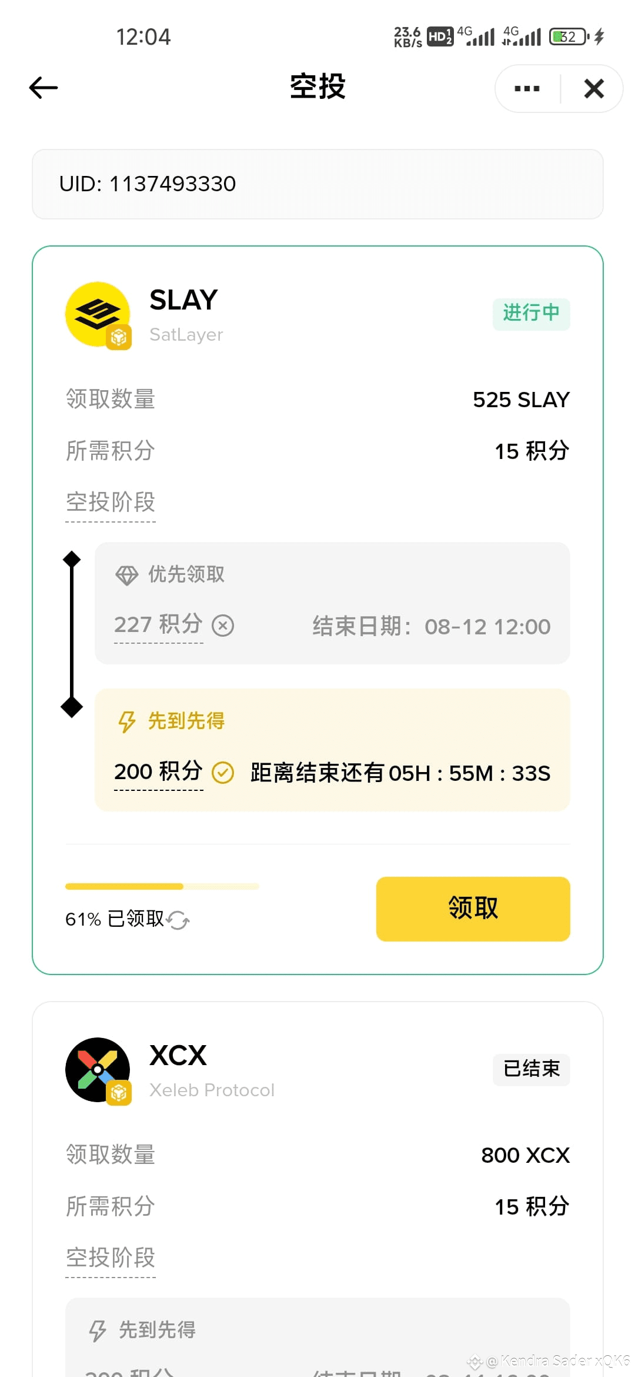Refresh the claimed percentage icon
The width and height of the screenshot is (635, 1377).
click(178, 920)
